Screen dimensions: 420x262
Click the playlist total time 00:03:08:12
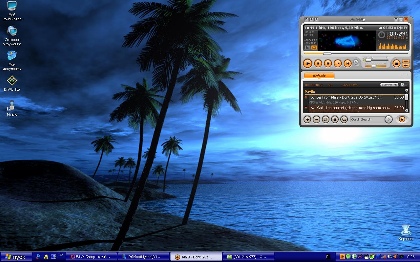(314, 85)
